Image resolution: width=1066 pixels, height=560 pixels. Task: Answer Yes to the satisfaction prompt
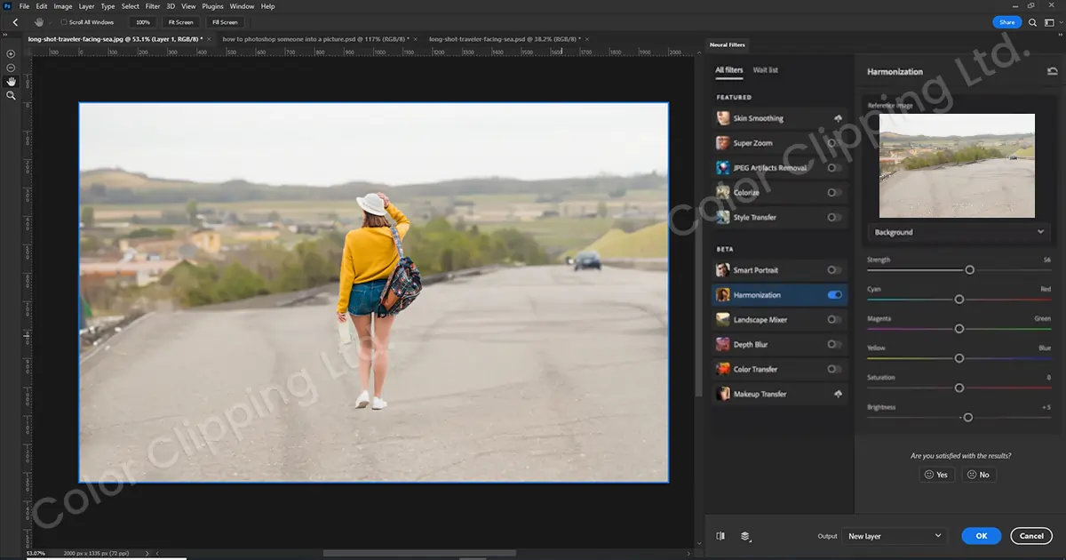[936, 475]
